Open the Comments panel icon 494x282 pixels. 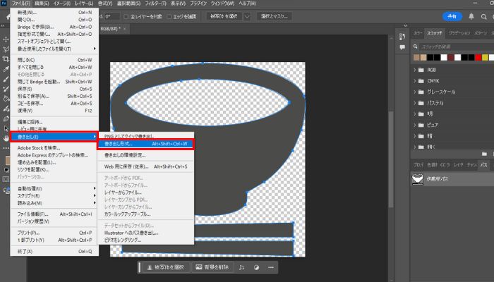[402, 47]
